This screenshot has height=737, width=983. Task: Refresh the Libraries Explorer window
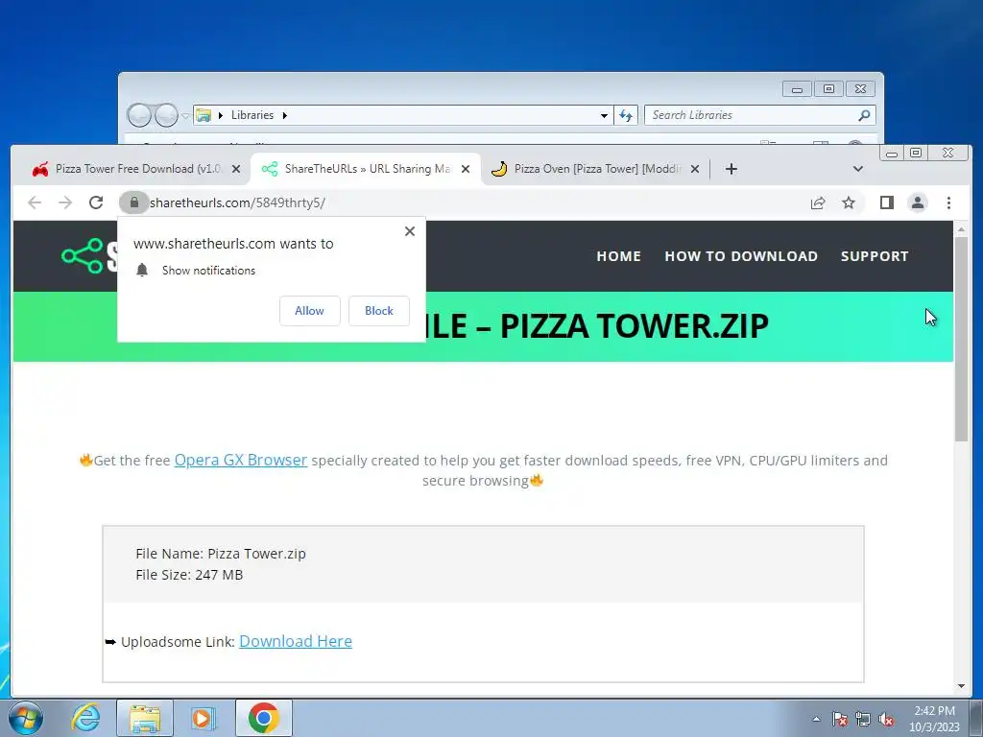(x=626, y=115)
